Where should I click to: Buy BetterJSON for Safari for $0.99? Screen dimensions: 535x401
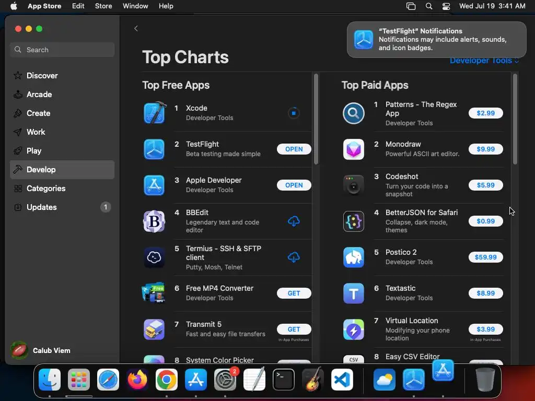pos(485,221)
